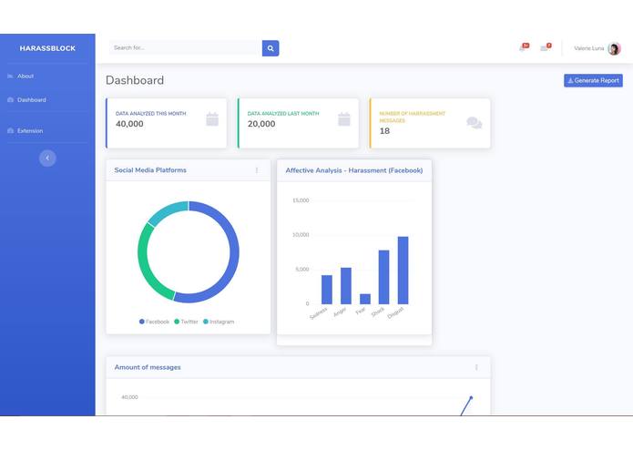The height and width of the screenshot is (450, 633).
Task: Select the 40,000 value text
Action: point(129,124)
